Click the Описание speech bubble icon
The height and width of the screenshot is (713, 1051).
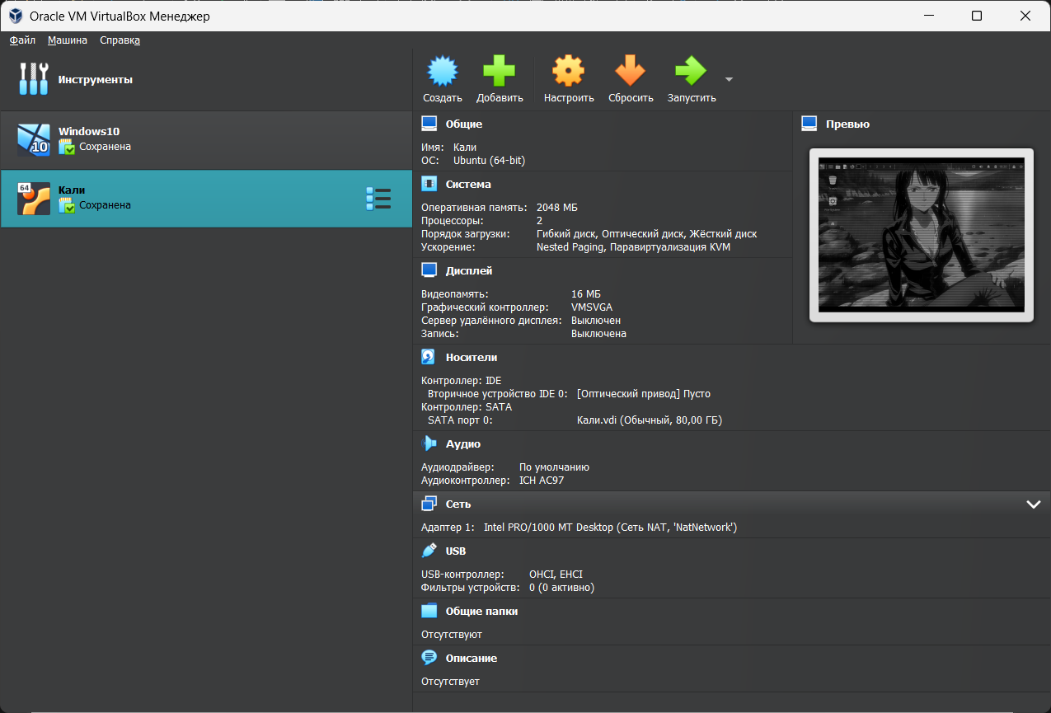tap(429, 658)
